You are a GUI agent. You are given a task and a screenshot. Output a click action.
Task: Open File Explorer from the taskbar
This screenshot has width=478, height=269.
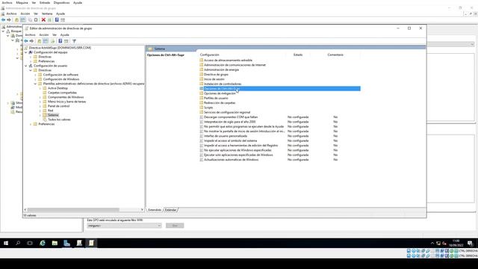[55, 243]
